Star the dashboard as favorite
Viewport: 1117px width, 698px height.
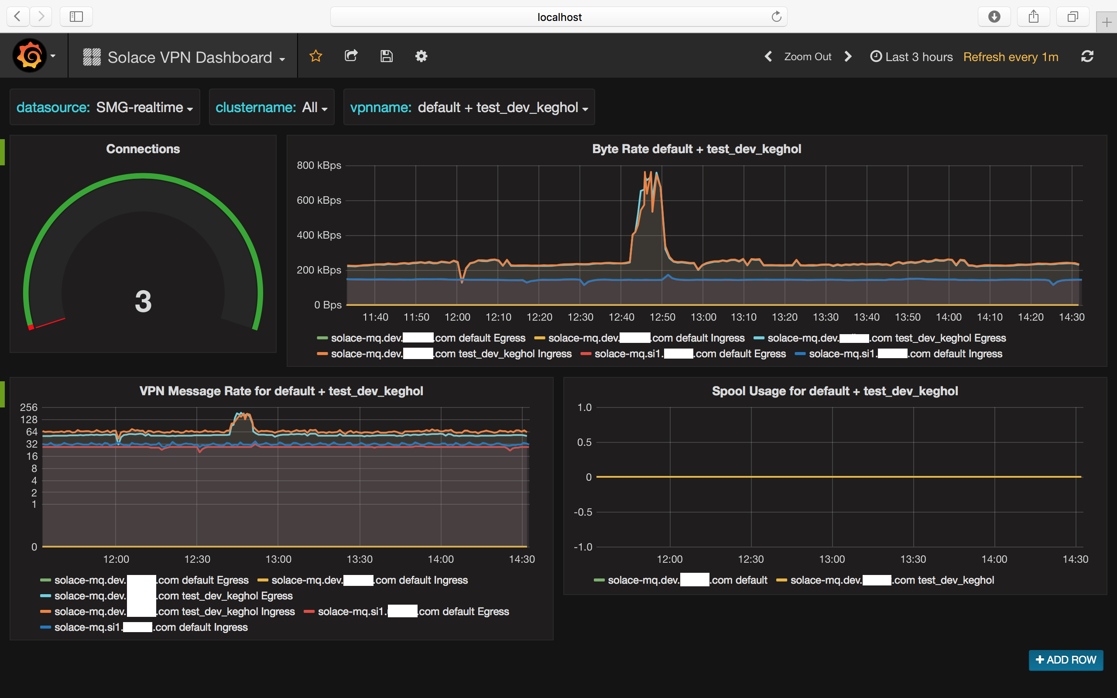[316, 56]
